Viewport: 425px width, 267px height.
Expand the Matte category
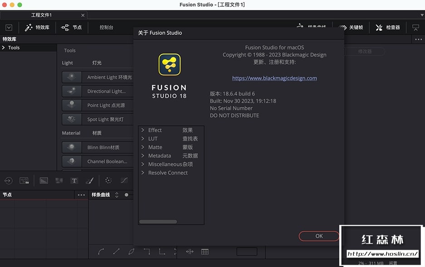click(x=142, y=147)
